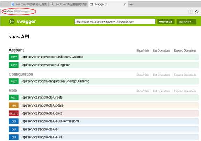The width and height of the screenshot is (201, 141).
Task: Close the Swagger UI tab
Action: pyautogui.click(x=125, y=4)
